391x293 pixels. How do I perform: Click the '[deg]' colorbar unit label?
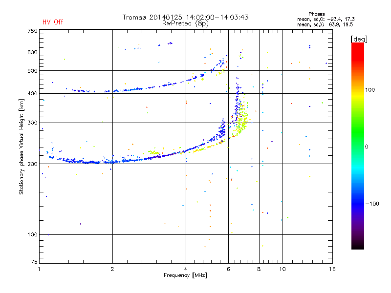coord(359,39)
